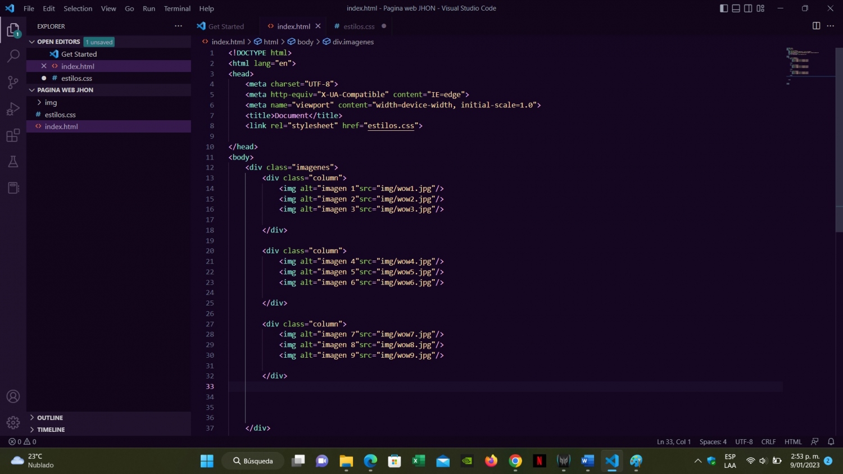Open the Source Control view
Viewport: 843px width, 474px height.
[12, 82]
